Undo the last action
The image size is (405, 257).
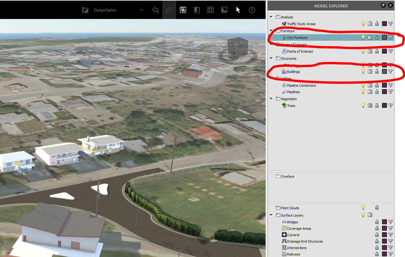click(x=155, y=10)
